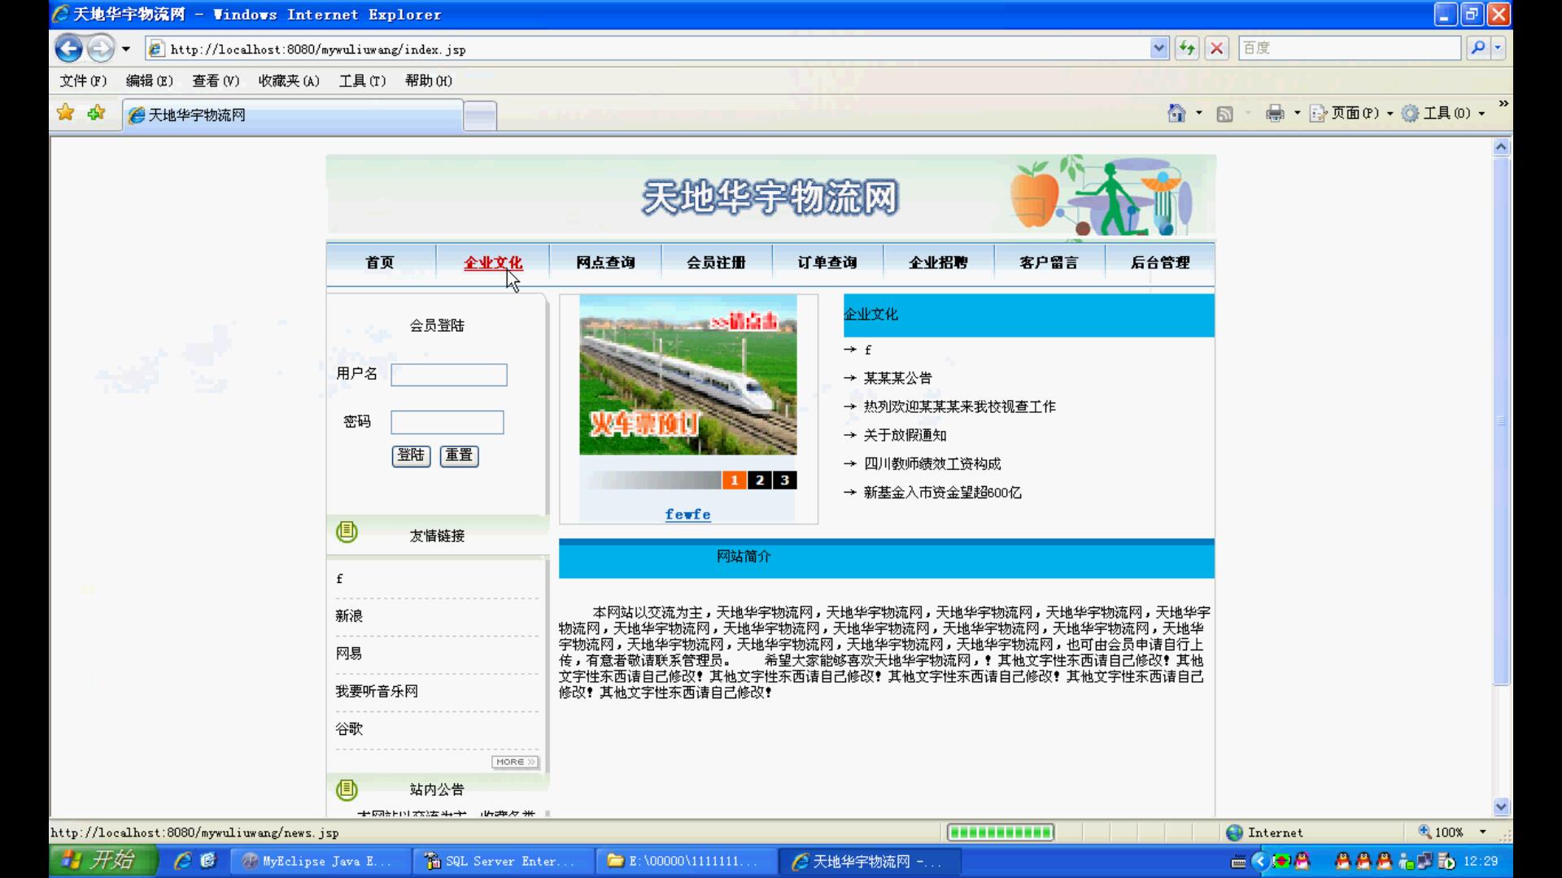Click the Home page icon
Image resolution: width=1562 pixels, height=878 pixels.
1176,113
